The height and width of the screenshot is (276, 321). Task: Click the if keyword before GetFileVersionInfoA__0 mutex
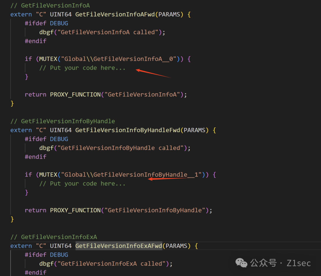[29, 59]
